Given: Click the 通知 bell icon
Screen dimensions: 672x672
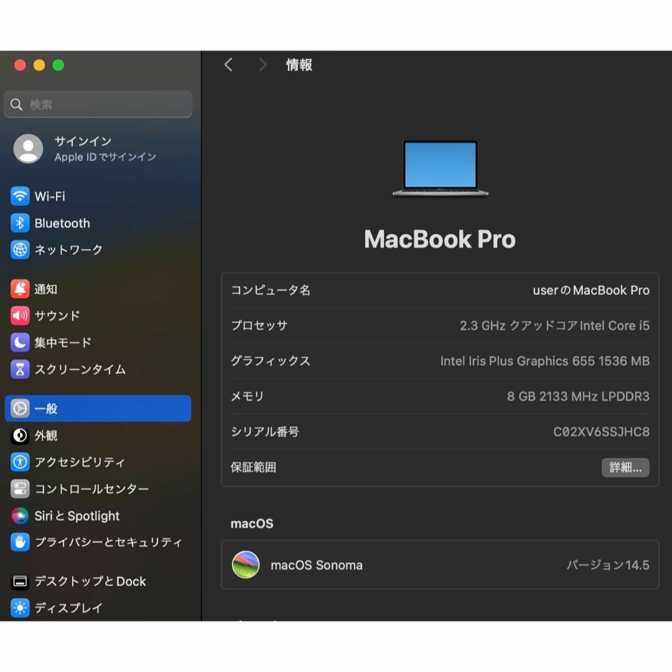Looking at the screenshot, I should click(x=20, y=289).
